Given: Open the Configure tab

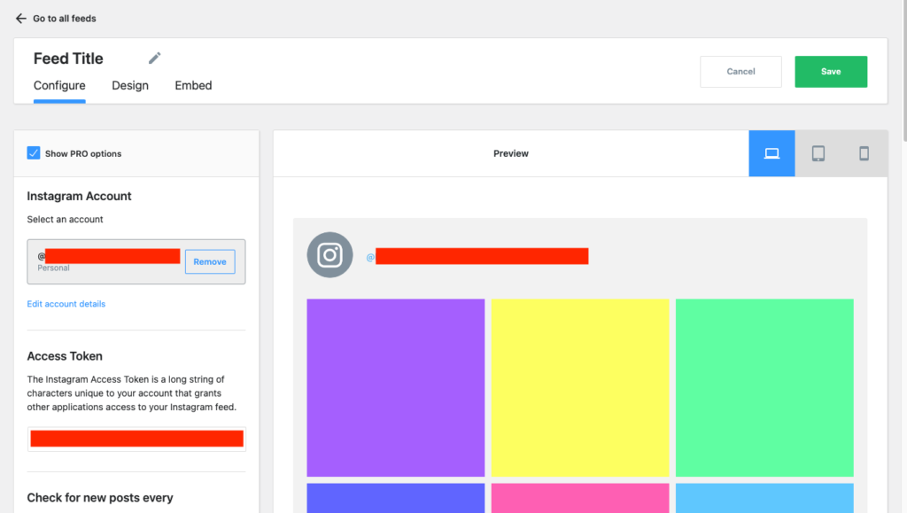Looking at the screenshot, I should pyautogui.click(x=59, y=86).
